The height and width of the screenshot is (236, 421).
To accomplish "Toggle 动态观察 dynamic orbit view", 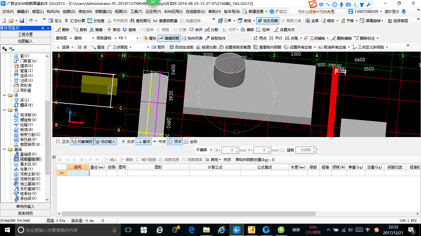I will [268, 21].
